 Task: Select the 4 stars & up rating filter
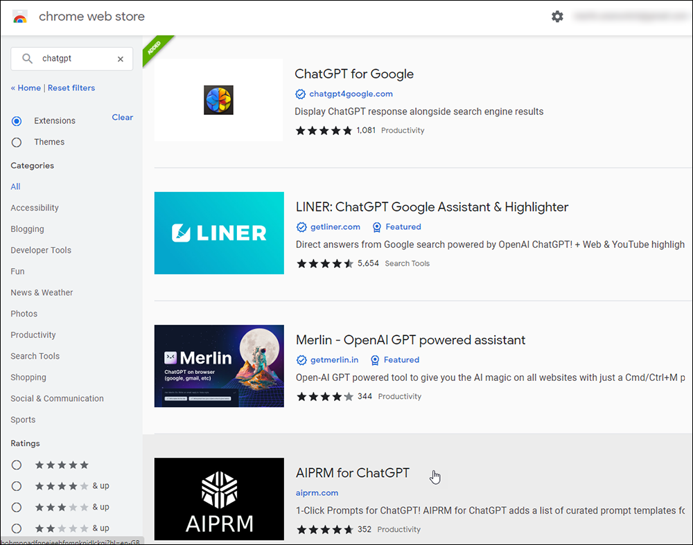coord(17,486)
